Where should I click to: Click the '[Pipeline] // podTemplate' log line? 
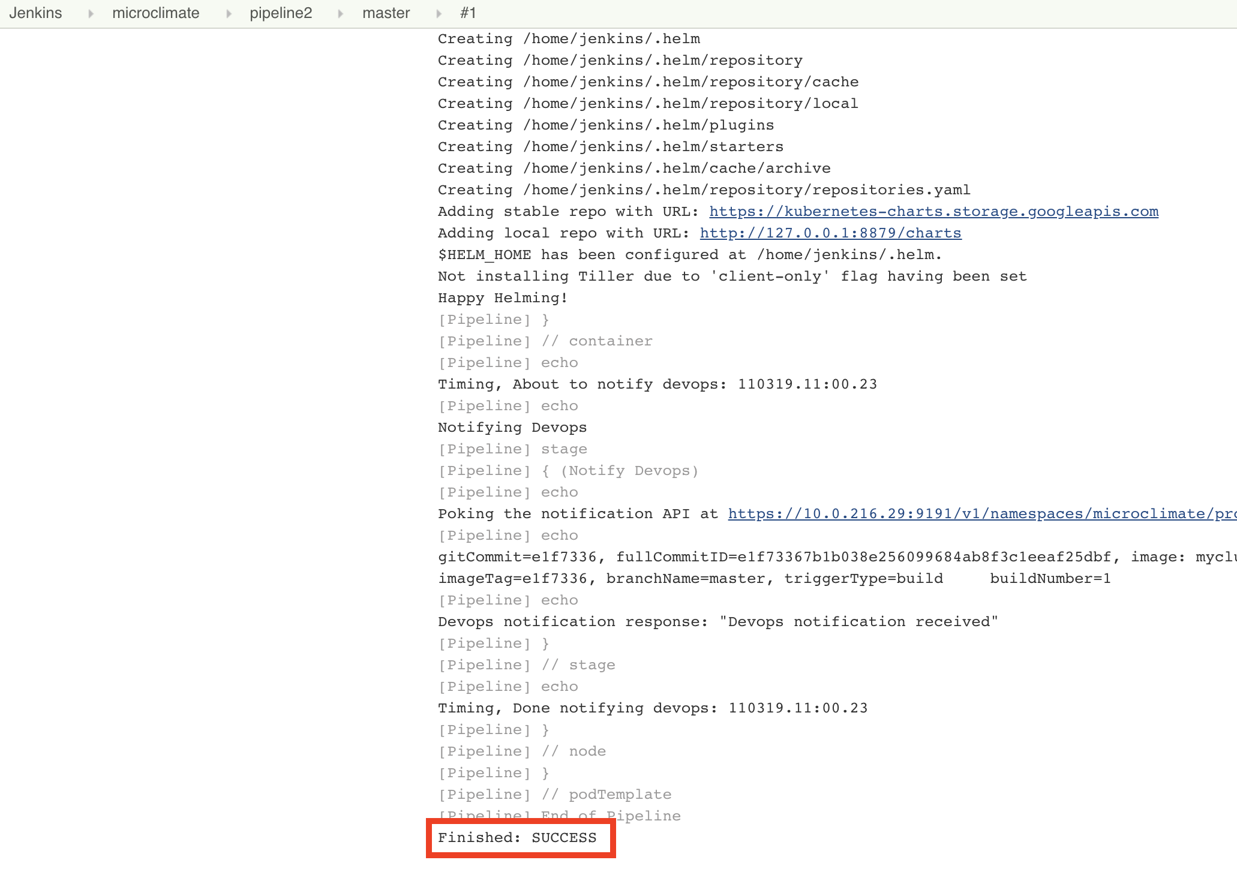(554, 795)
